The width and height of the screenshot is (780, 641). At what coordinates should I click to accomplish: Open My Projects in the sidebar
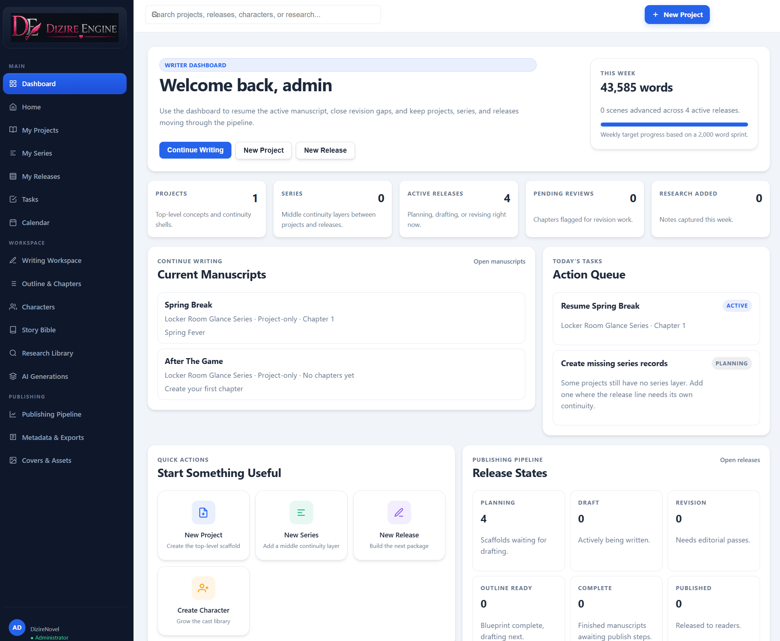pyautogui.click(x=65, y=130)
